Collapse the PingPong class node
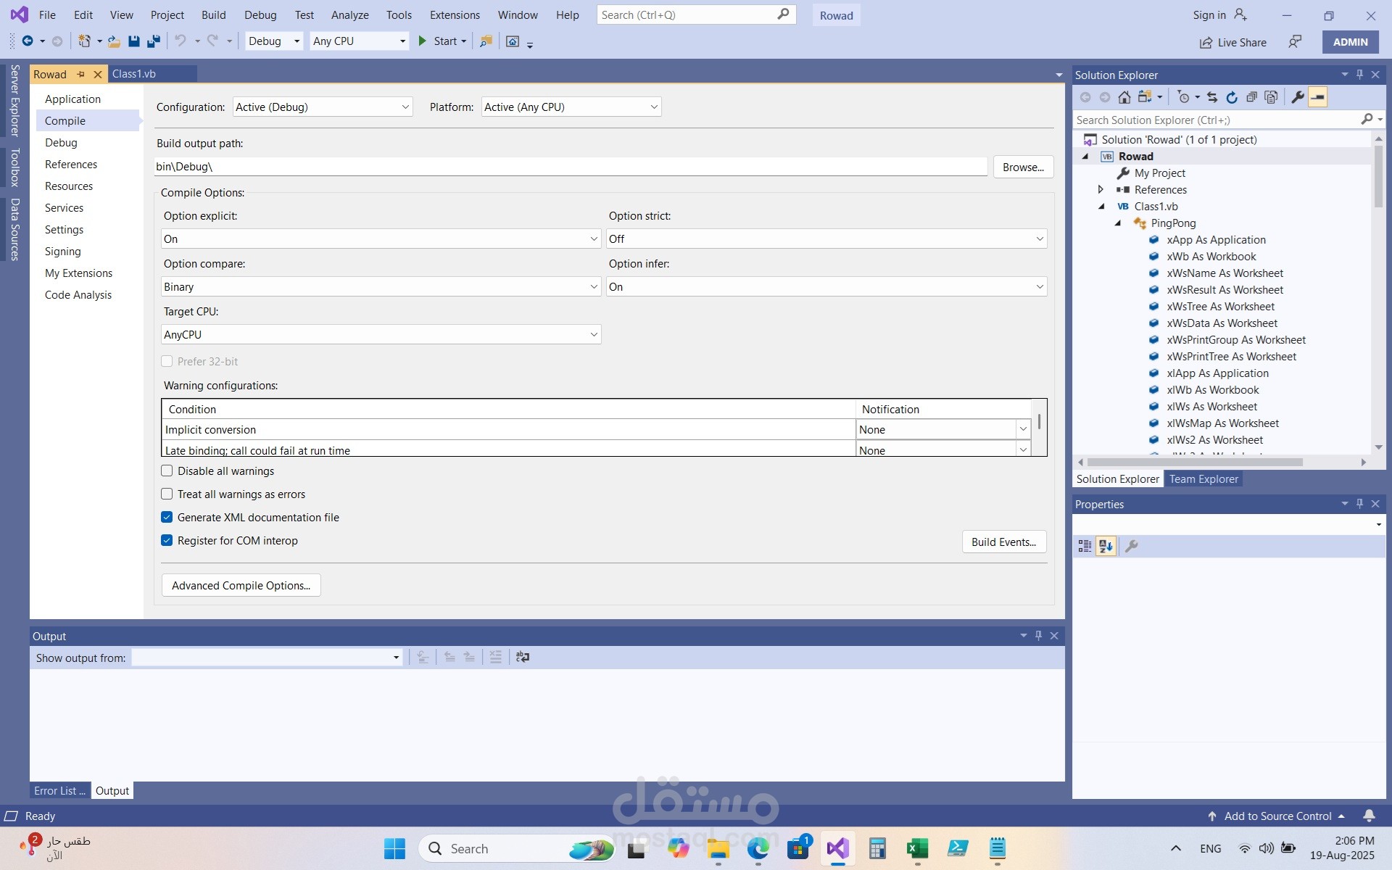 1118,223
